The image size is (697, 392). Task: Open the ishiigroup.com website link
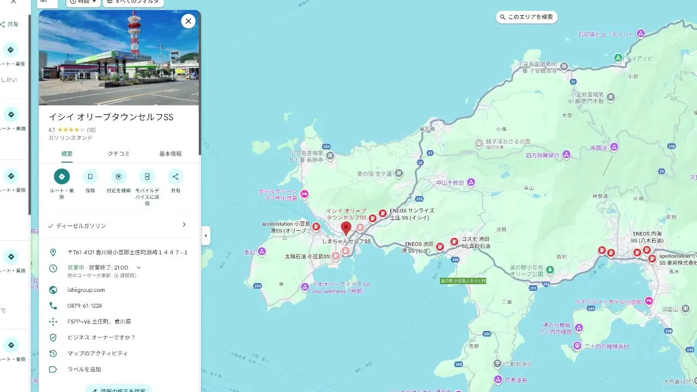tap(86, 290)
